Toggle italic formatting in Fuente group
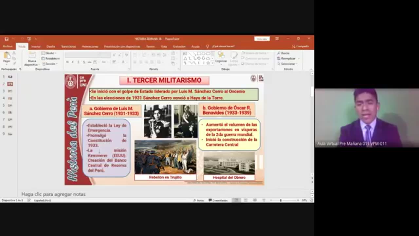Image resolution: width=419 pixels, height=236 pixels. [x=73, y=62]
